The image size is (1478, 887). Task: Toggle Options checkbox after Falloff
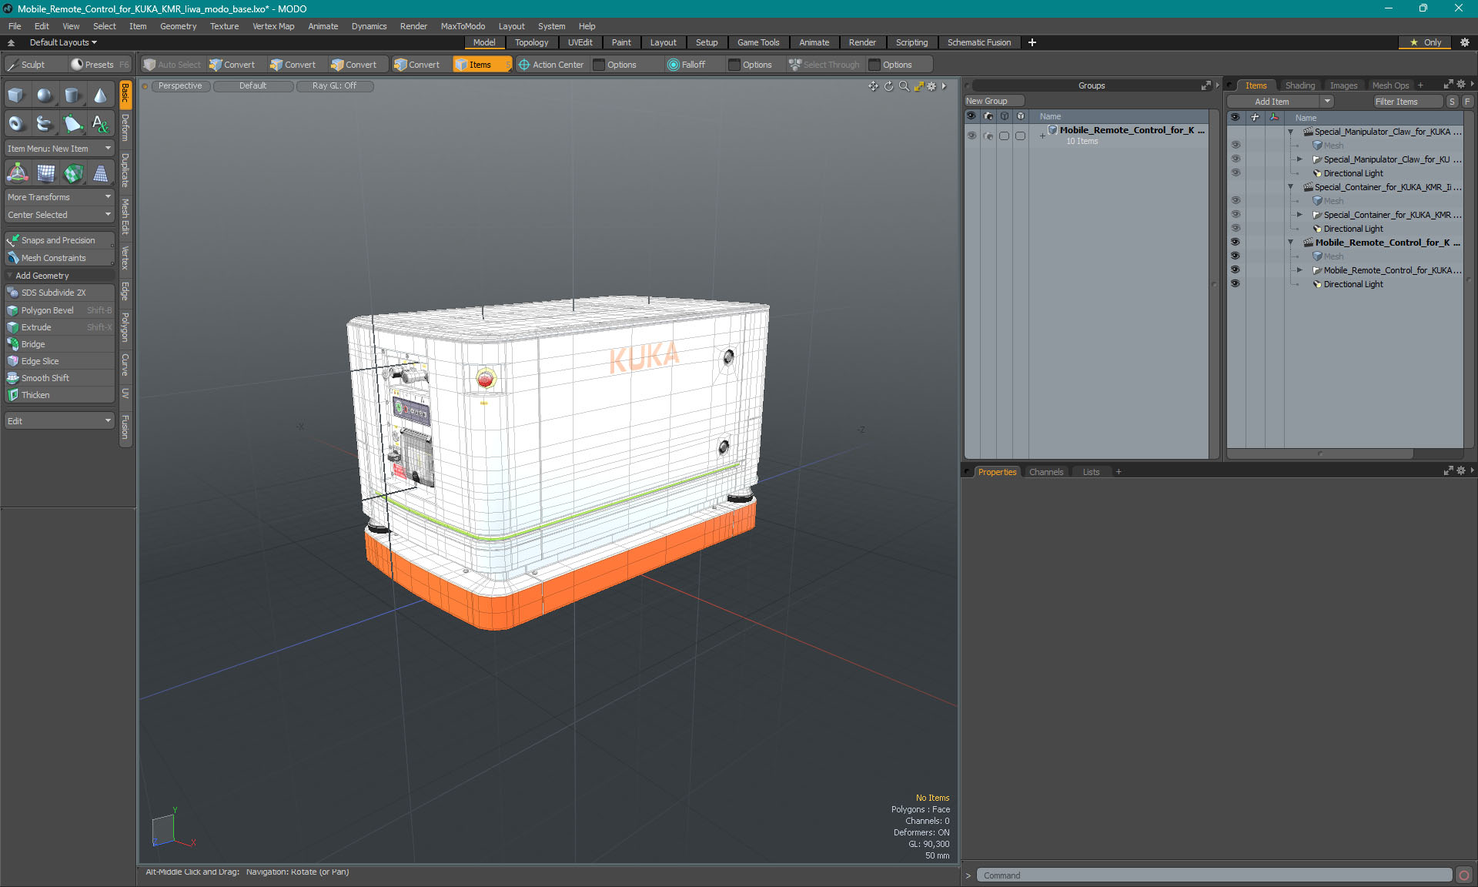pyautogui.click(x=734, y=65)
